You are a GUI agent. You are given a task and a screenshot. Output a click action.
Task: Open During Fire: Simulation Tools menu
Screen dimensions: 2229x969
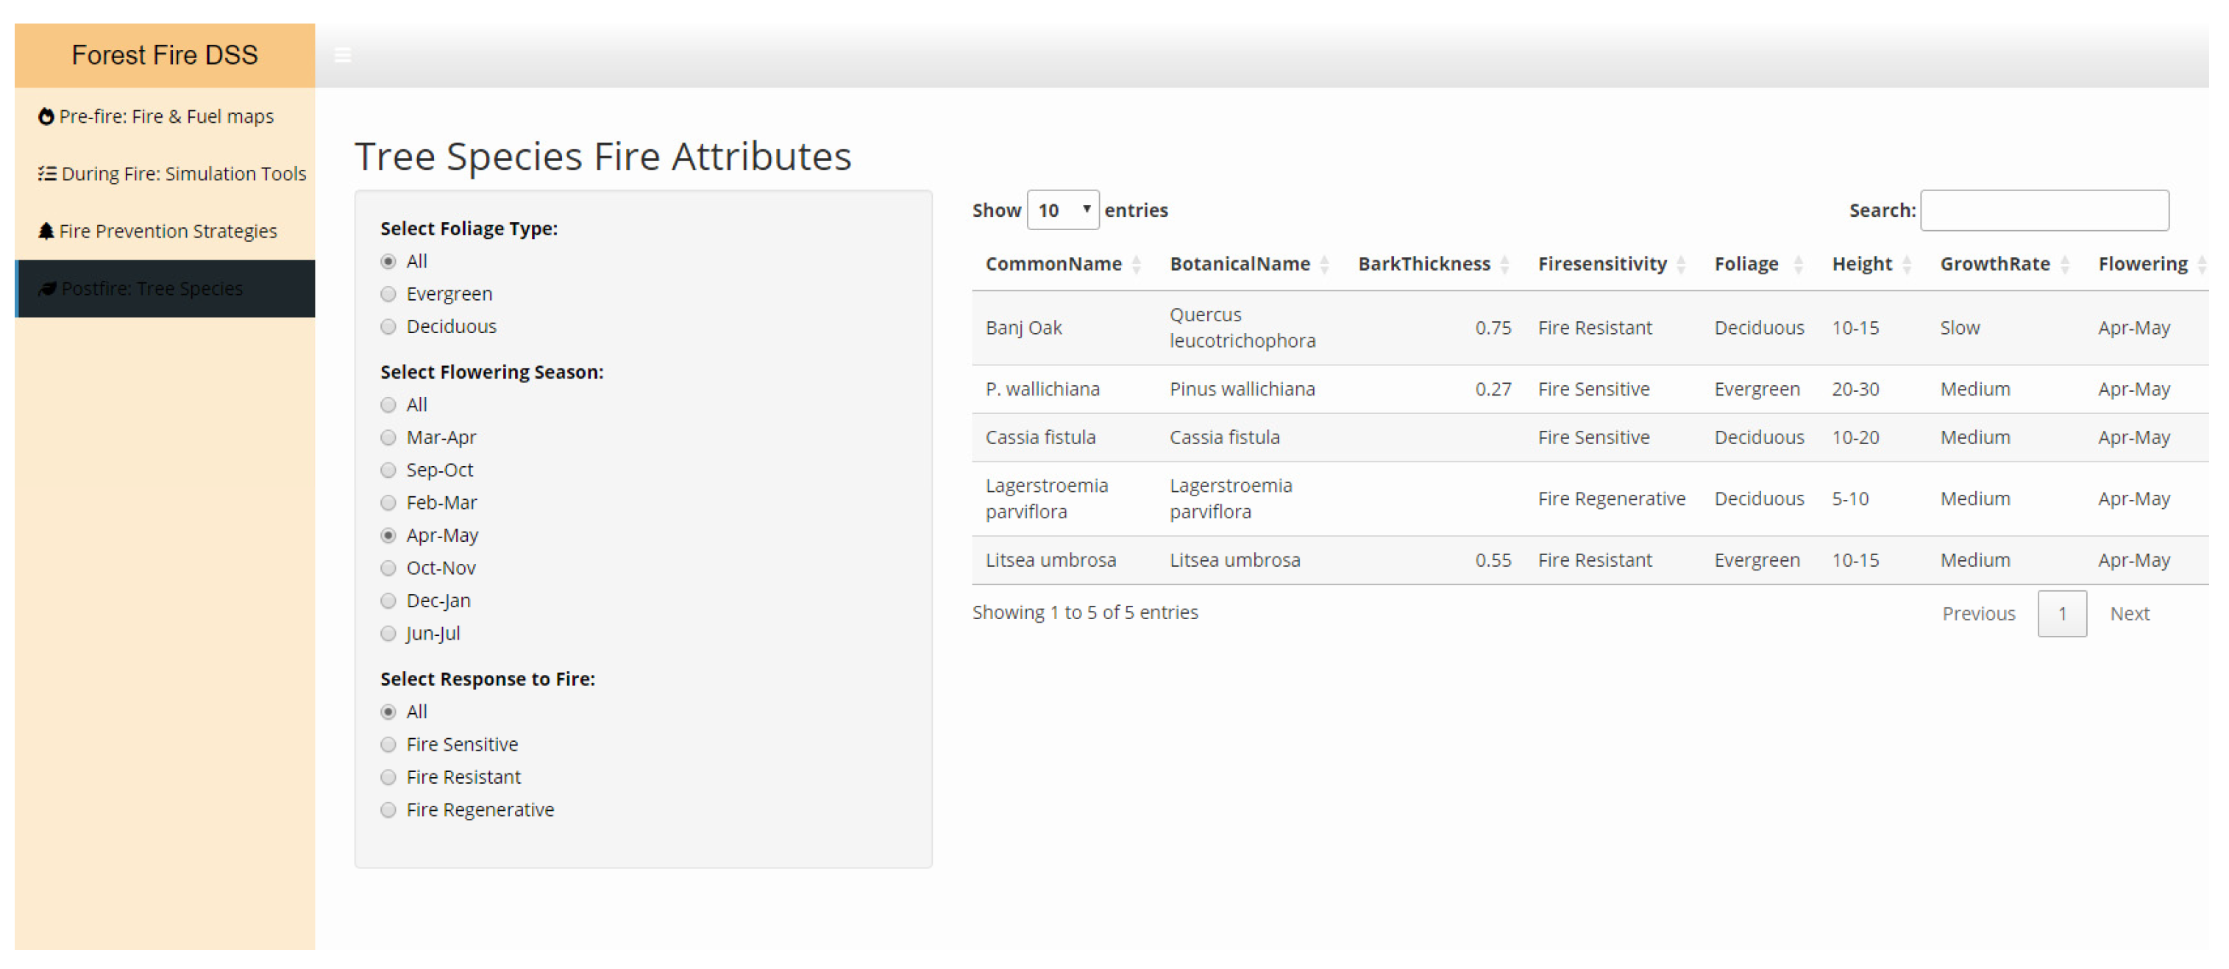(183, 174)
